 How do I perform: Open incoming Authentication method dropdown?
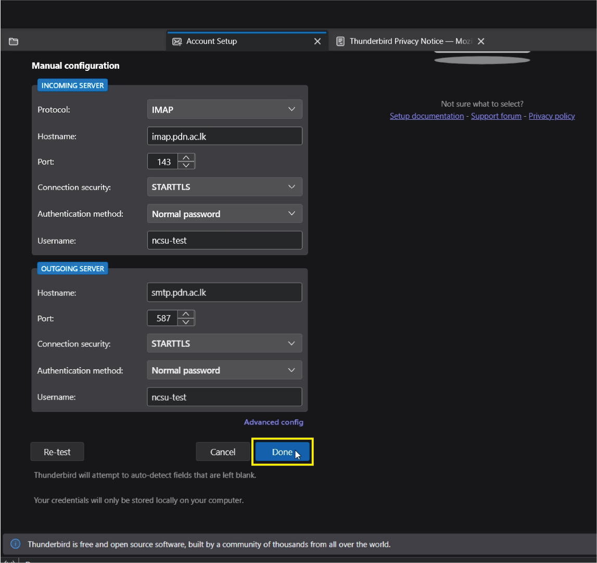[224, 214]
